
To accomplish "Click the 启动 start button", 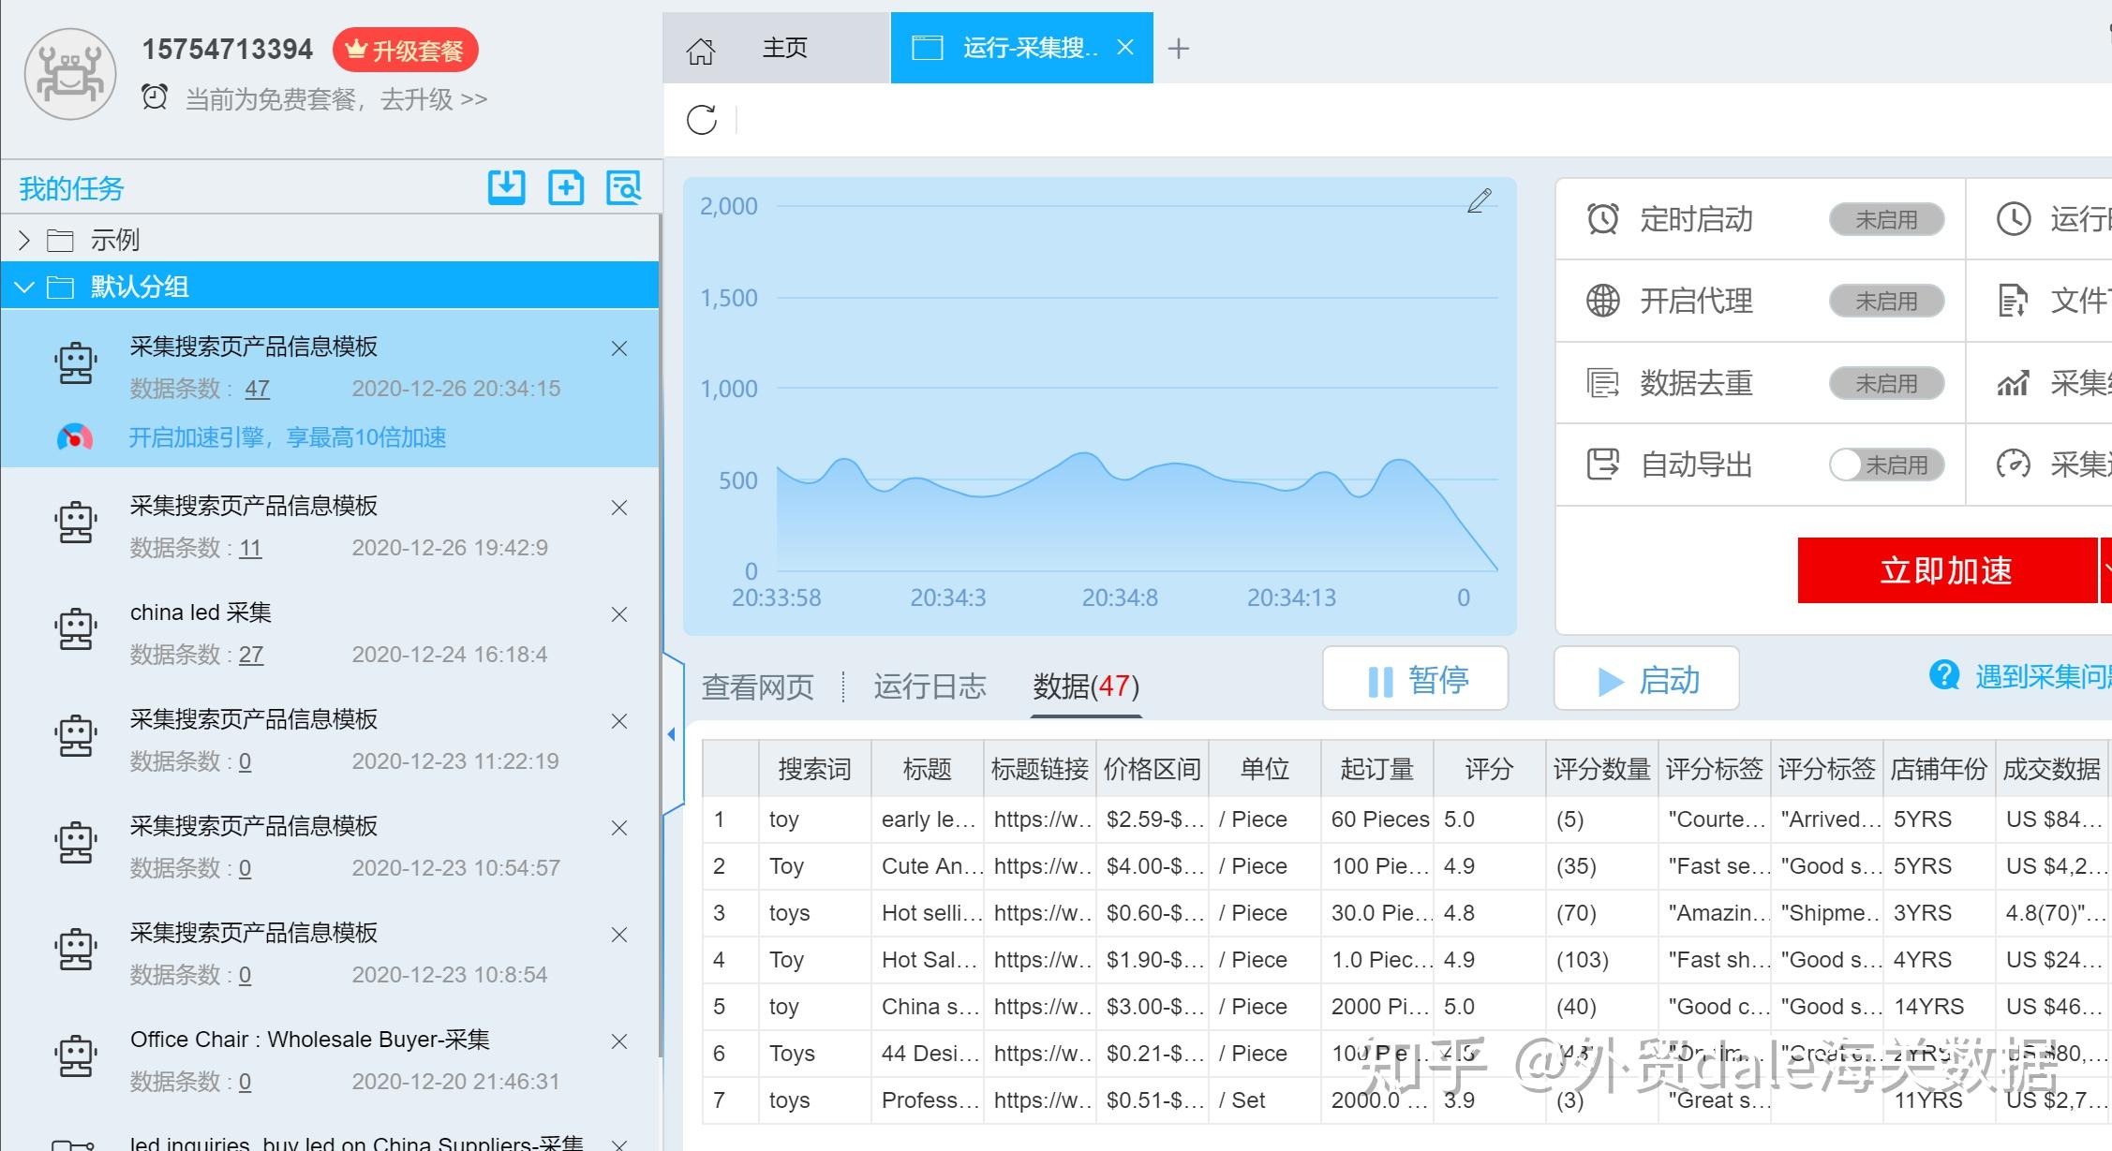I will point(1646,679).
